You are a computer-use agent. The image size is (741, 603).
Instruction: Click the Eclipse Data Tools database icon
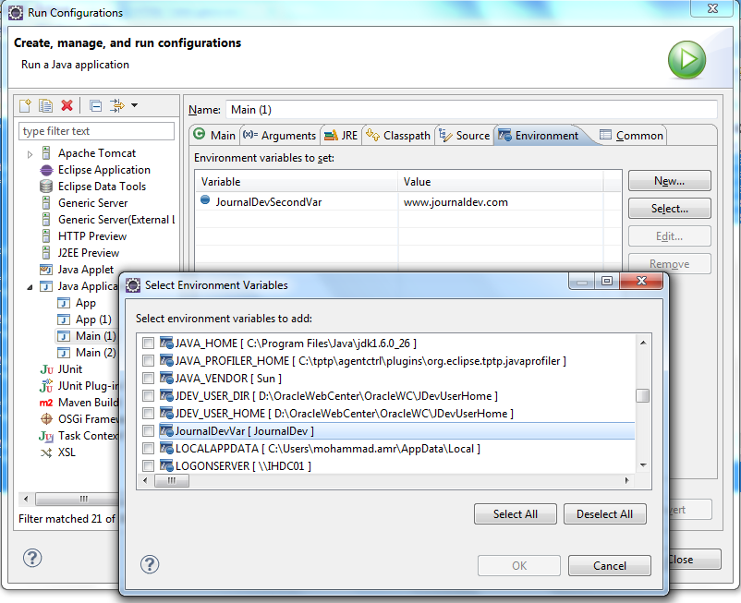[46, 187]
